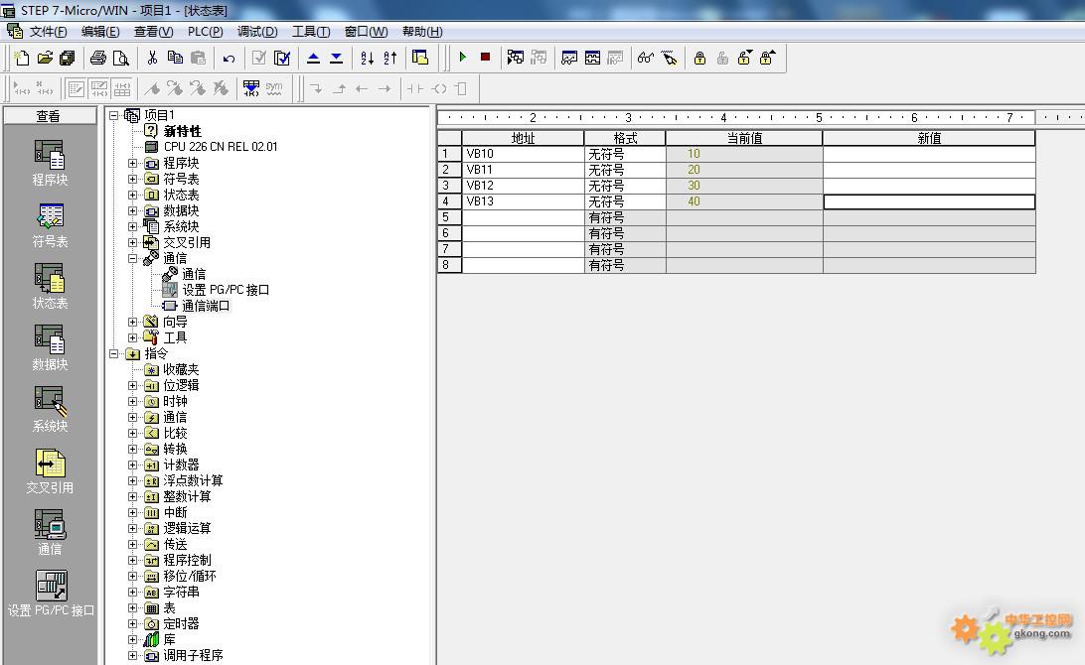Expand the 程序块 tree node
Viewport: 1085px width, 665px height.
[x=133, y=163]
